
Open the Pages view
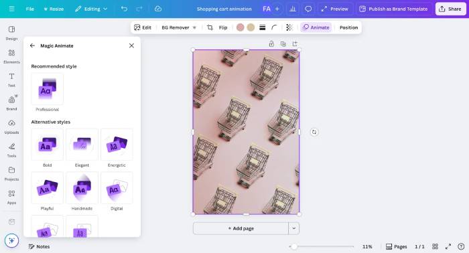(x=396, y=246)
